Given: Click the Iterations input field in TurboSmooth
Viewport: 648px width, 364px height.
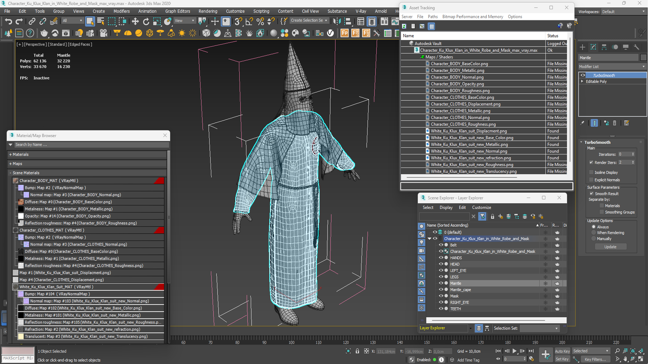Looking at the screenshot, I should 625,154.
